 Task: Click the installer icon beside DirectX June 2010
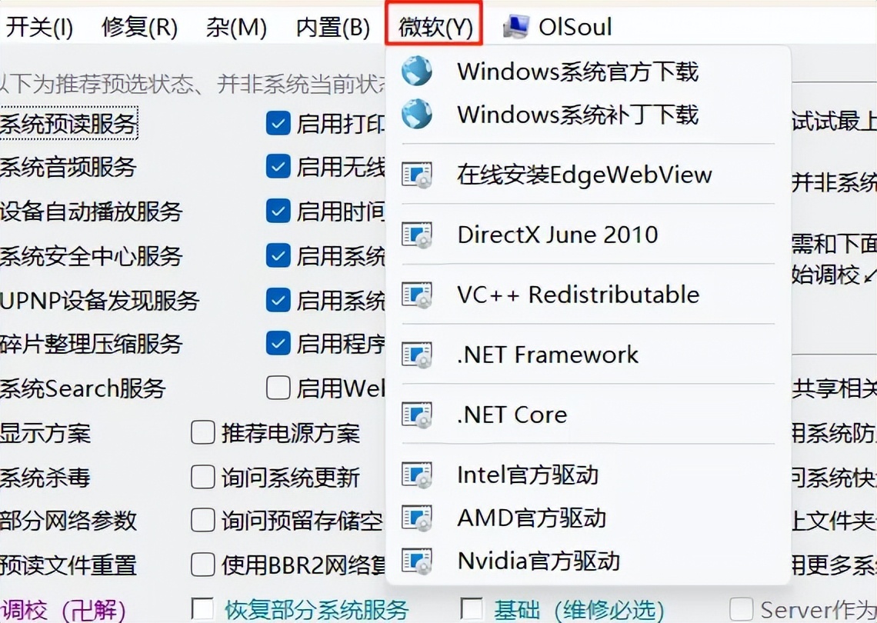[x=417, y=235]
